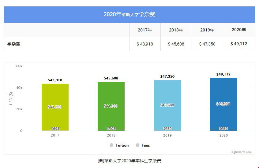This screenshot has height=168, width=259.
Task: Click the 2018 x-axis label
Action: 111,135
